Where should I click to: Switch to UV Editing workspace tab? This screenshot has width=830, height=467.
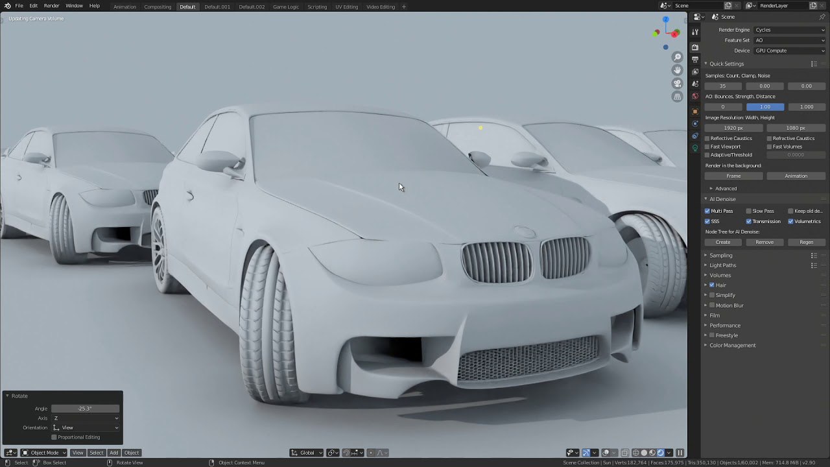346,6
